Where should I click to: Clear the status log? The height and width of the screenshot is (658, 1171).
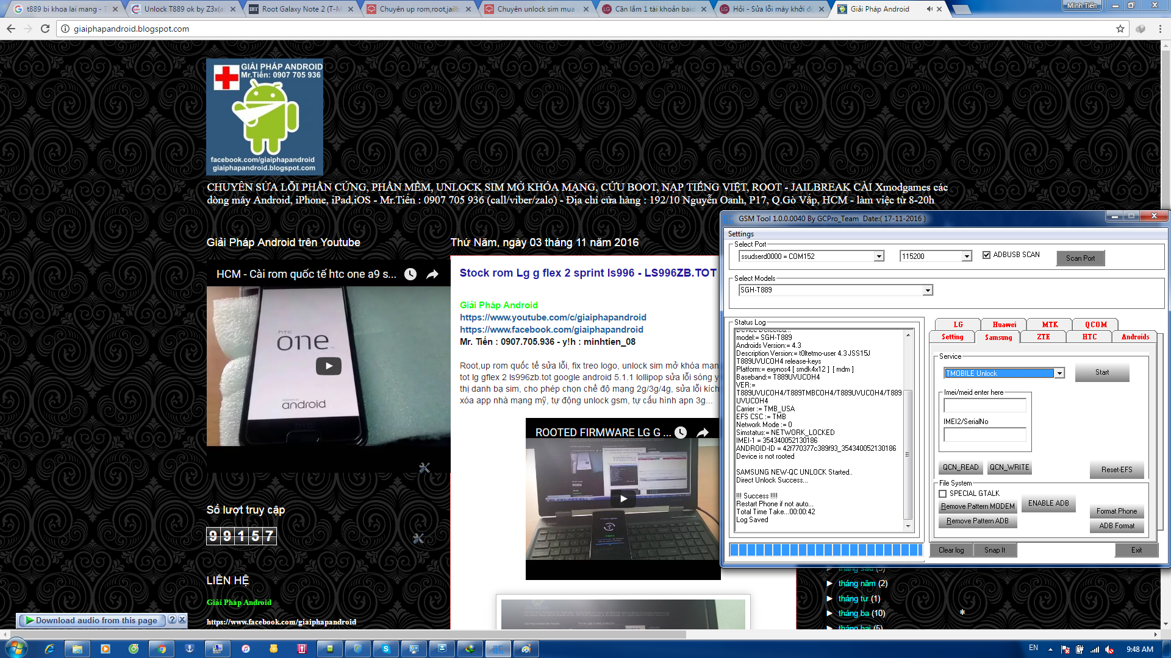951,550
